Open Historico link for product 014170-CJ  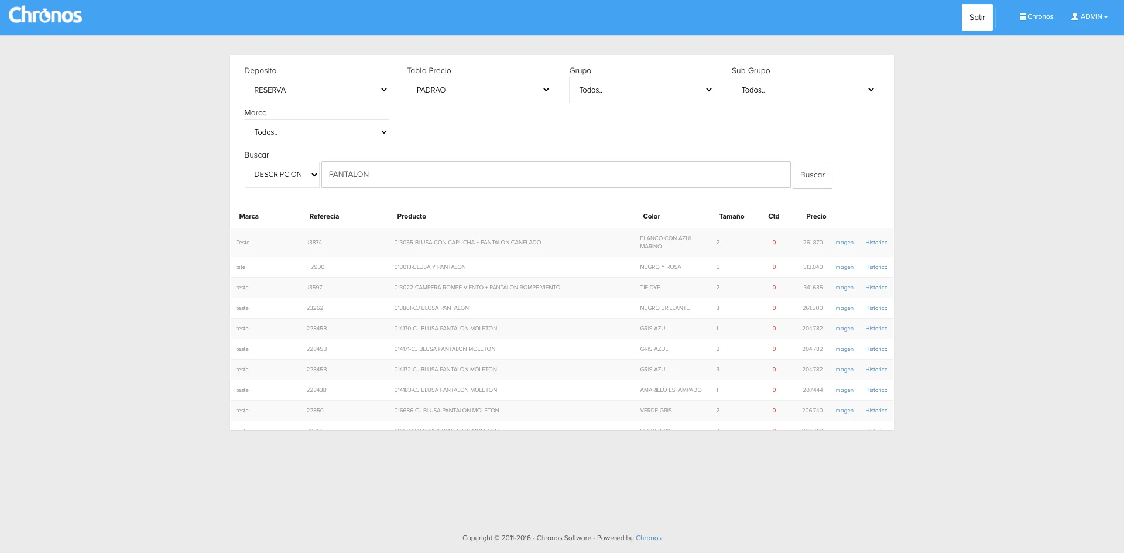(x=876, y=329)
